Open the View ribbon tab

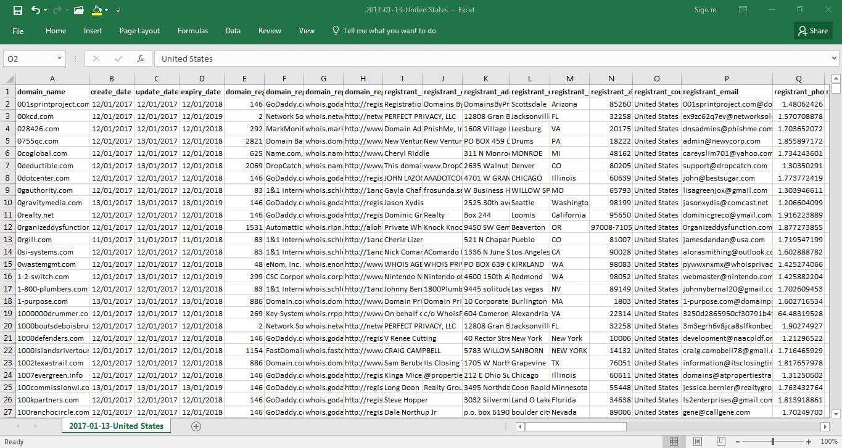(x=307, y=31)
